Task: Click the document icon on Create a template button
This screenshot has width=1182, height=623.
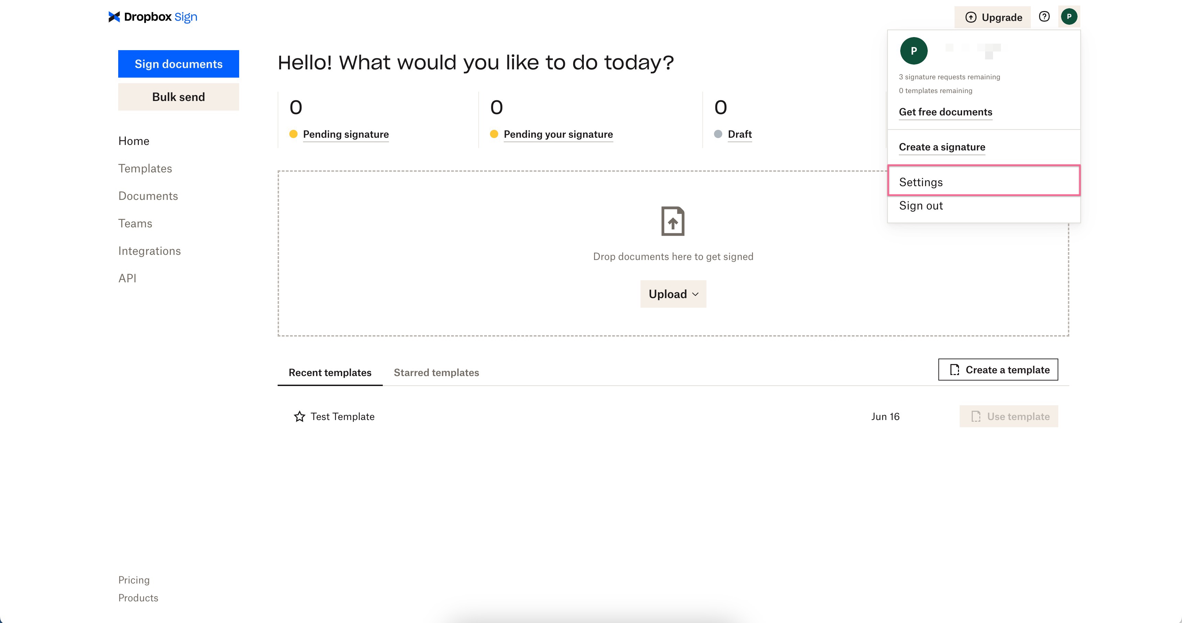Action: coord(955,369)
